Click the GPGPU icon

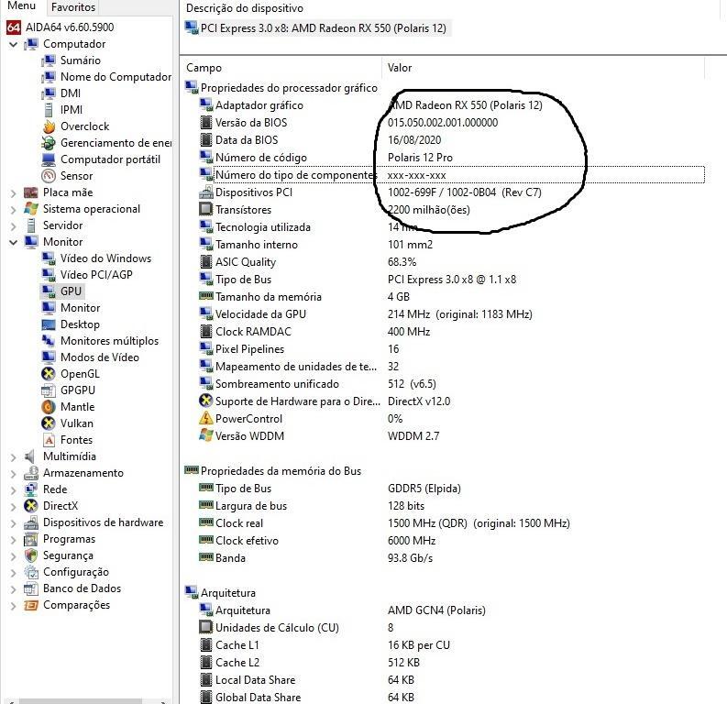(49, 390)
